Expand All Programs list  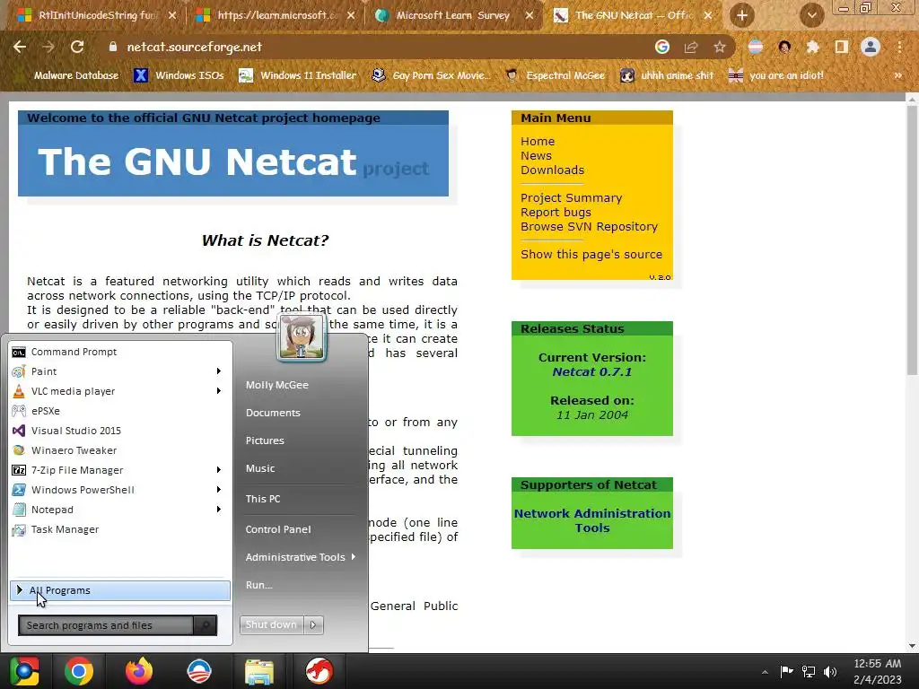120,590
